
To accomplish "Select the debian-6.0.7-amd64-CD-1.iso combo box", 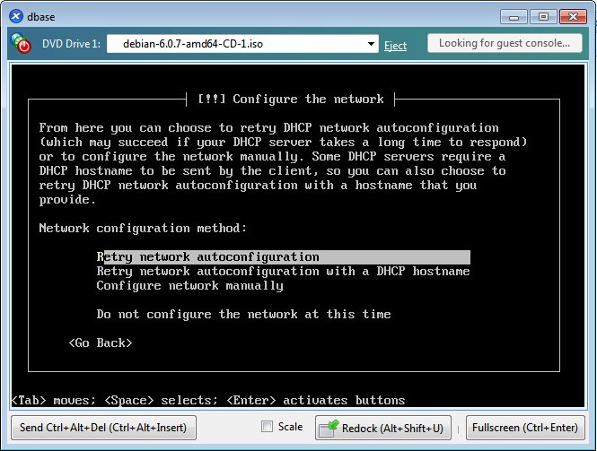I will click(242, 44).
